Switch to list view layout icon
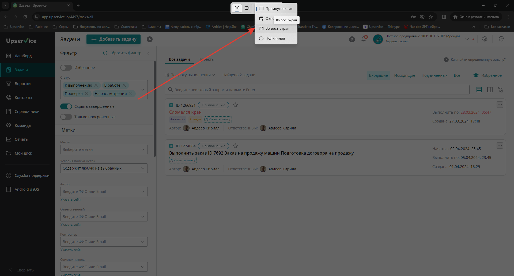Screen dimensions: 514x276 479,90
